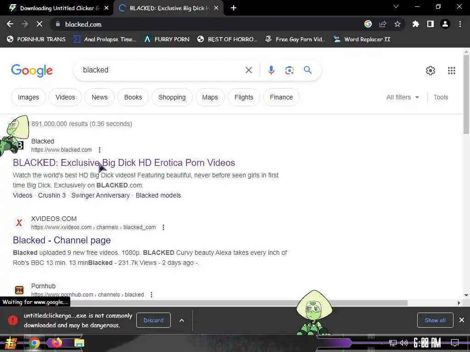Open Google quick settings gear
This screenshot has width=470, height=352.
coord(431,71)
